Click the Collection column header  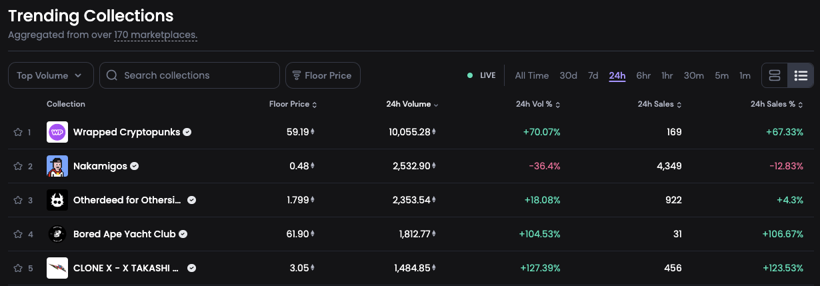click(66, 104)
